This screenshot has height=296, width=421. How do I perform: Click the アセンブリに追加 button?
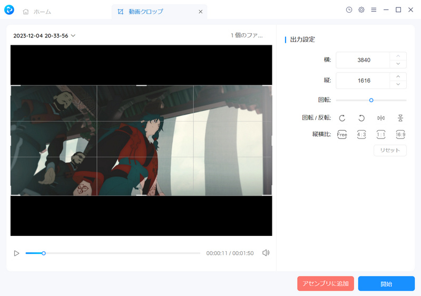(326, 284)
